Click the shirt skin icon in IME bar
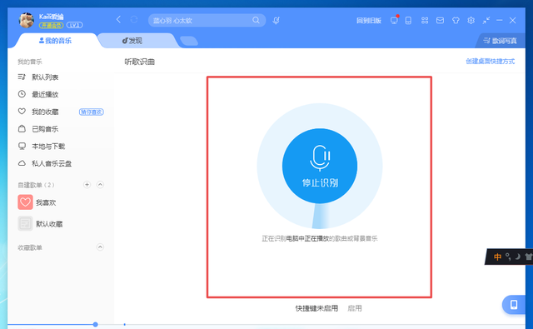 [528, 257]
